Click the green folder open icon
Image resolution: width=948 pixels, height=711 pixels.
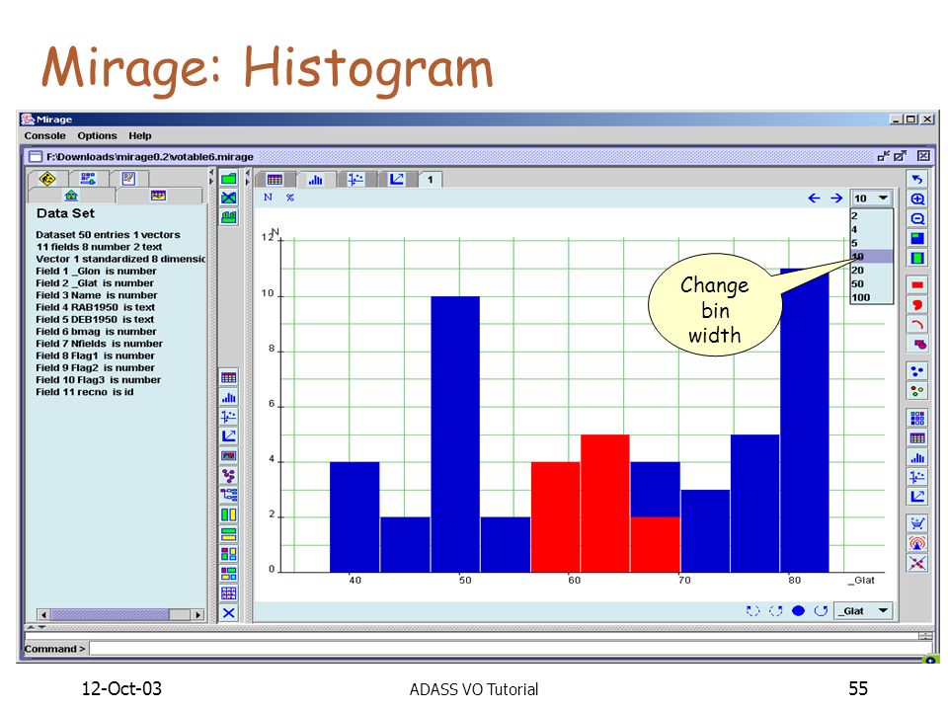click(x=228, y=179)
